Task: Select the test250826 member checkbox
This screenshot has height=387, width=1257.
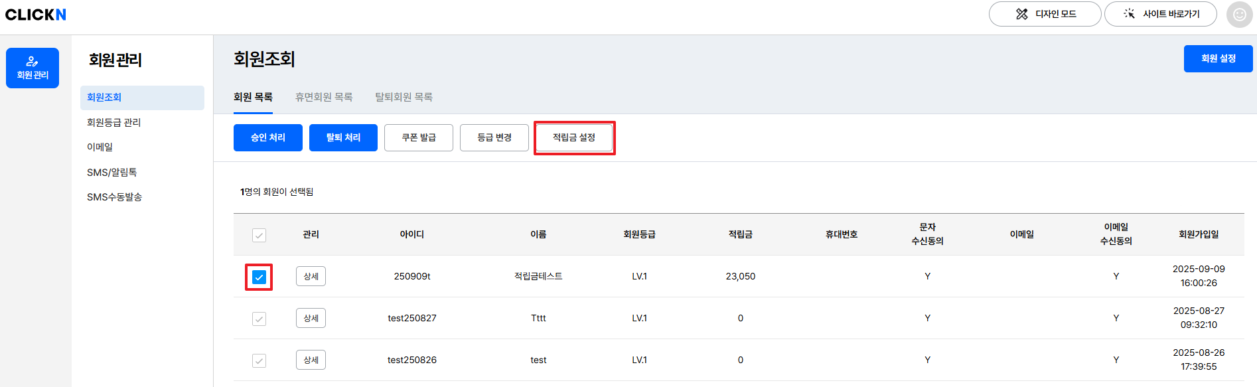Action: (x=259, y=360)
